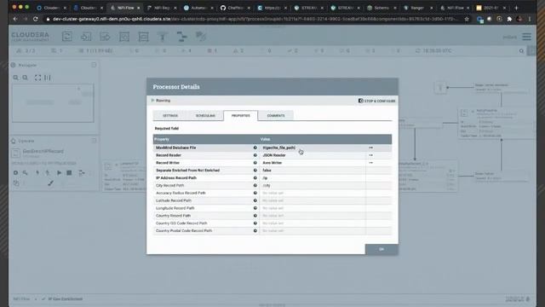The height and width of the screenshot is (307, 545).
Task: Show help for Separate Enriched From Not Enriched
Action: (255, 171)
